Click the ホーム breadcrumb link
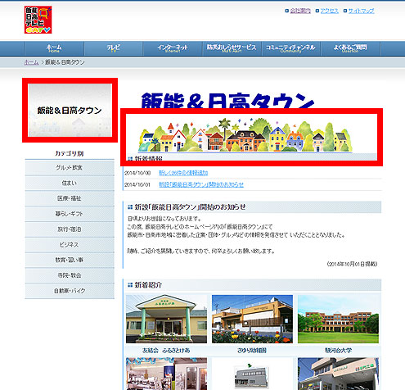The height and width of the screenshot is (390, 405). (x=31, y=62)
